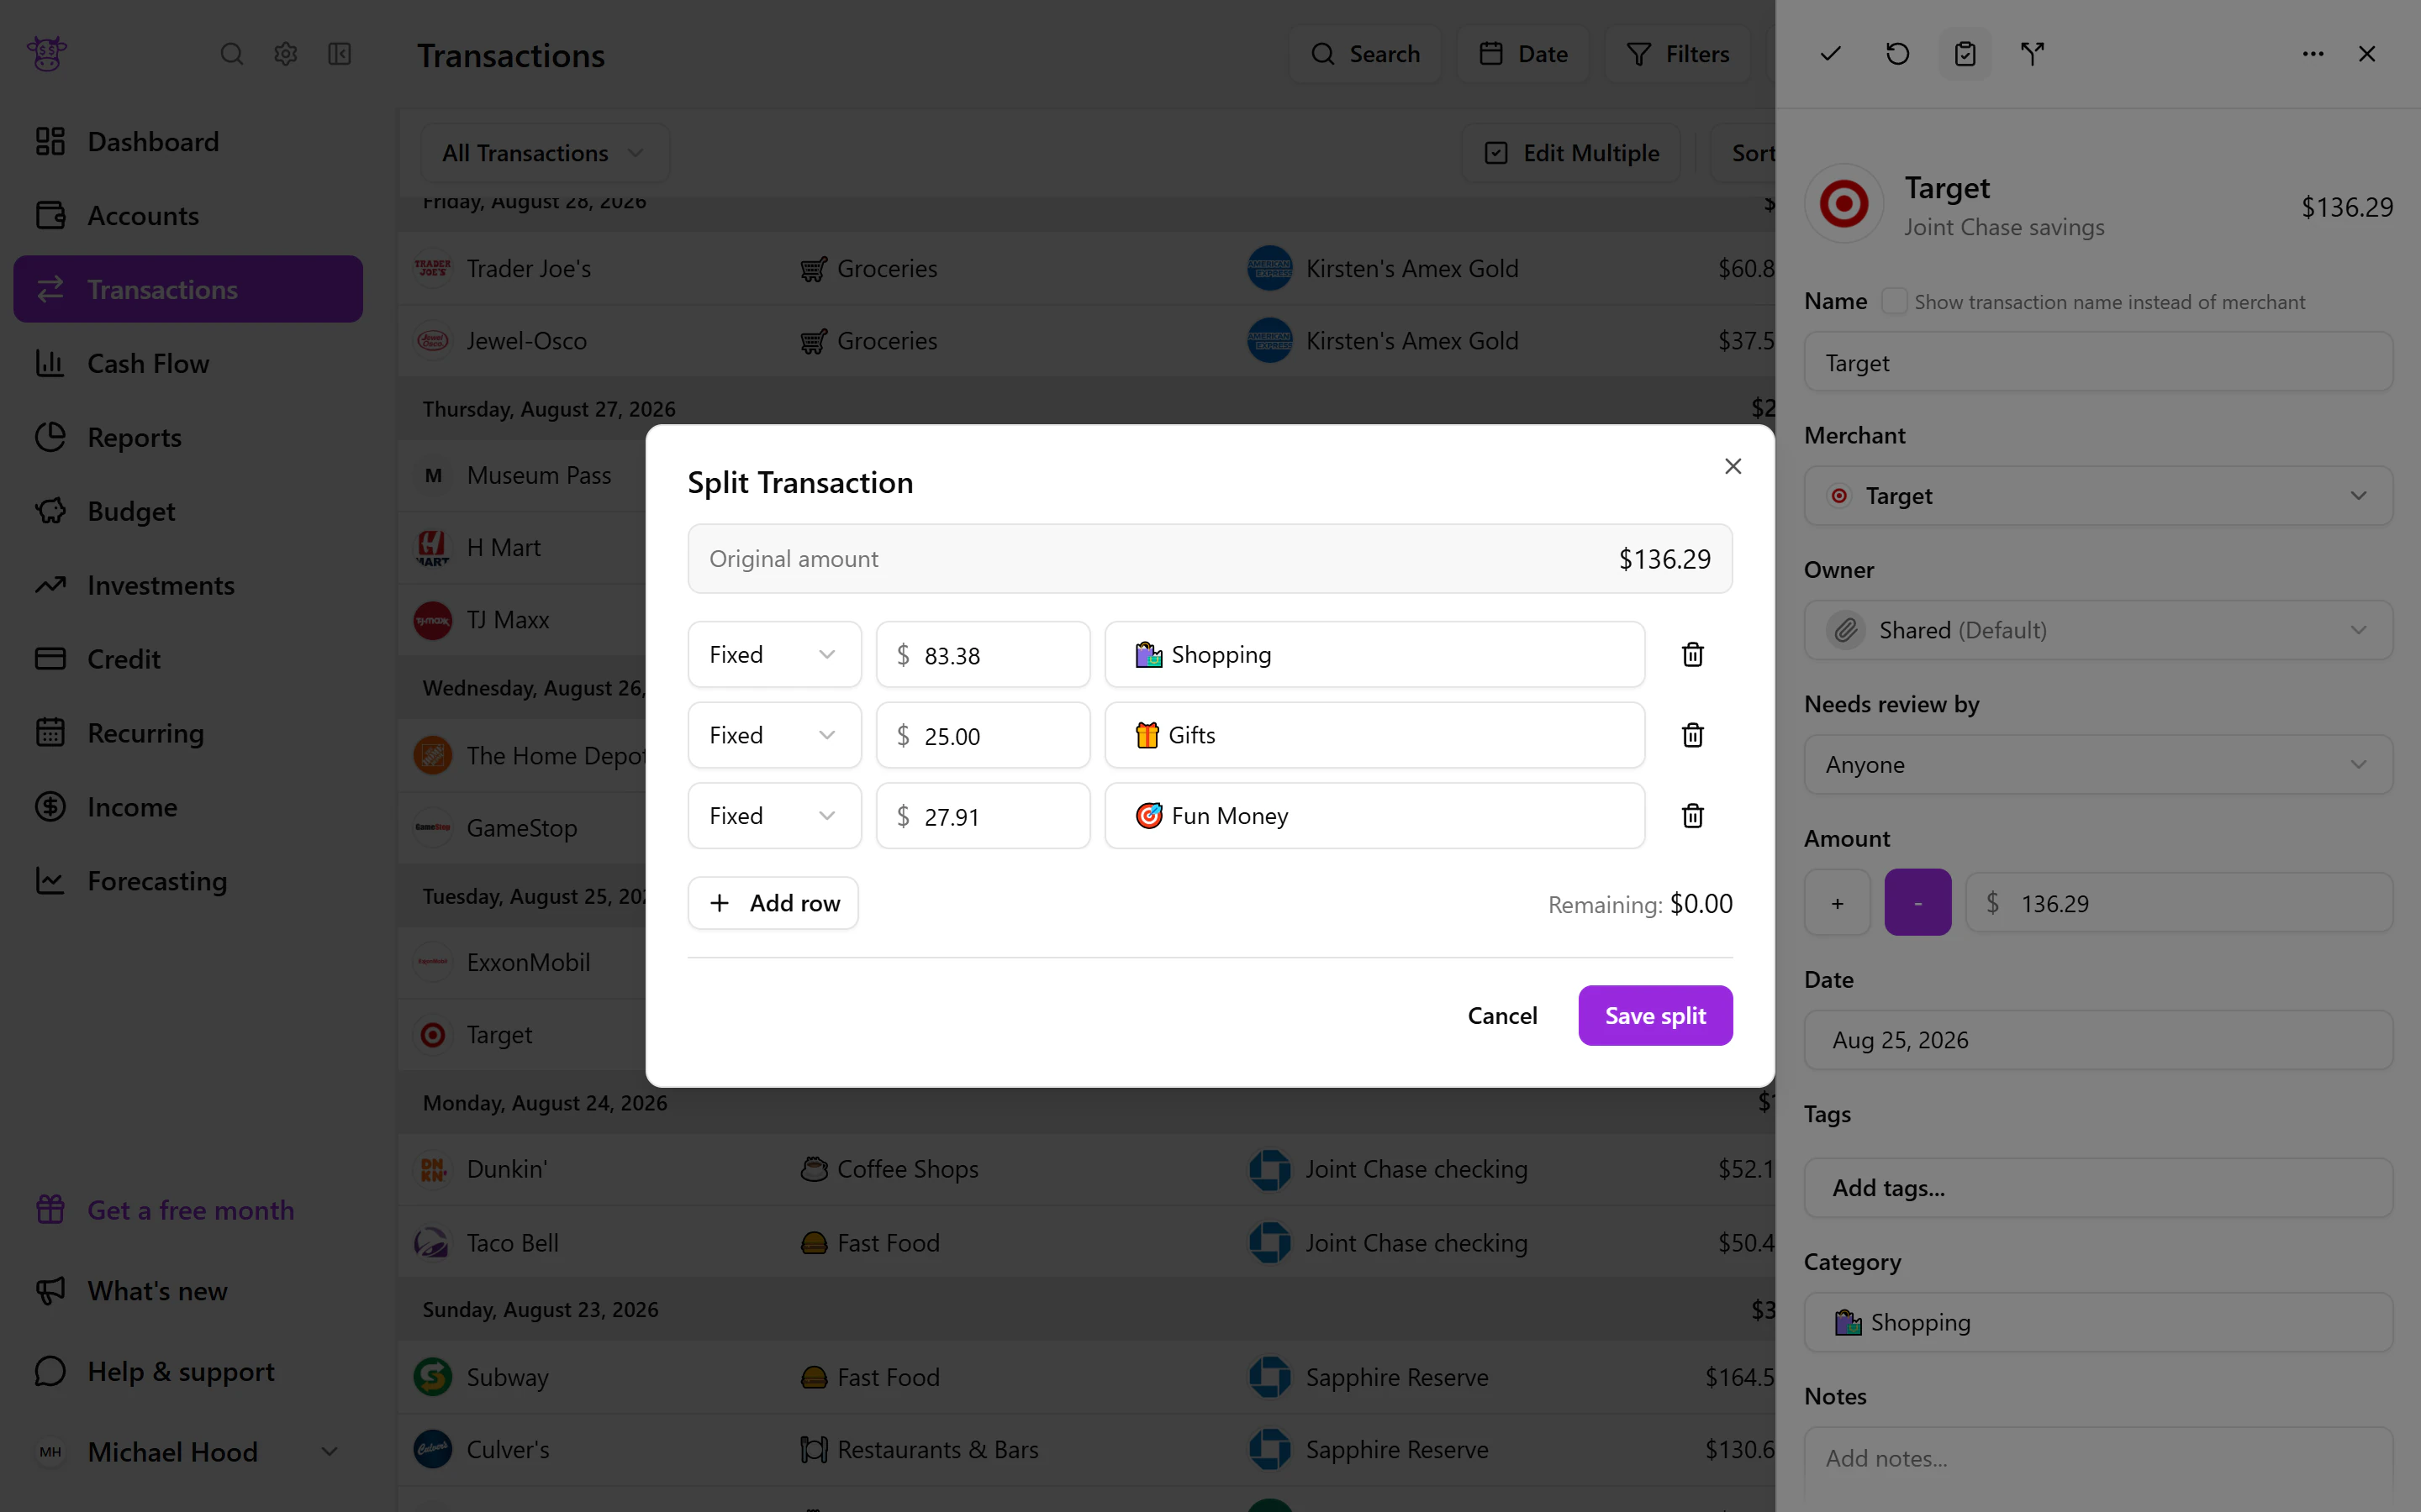Open the three-dots more options menu
The height and width of the screenshot is (1512, 2421).
[2312, 54]
